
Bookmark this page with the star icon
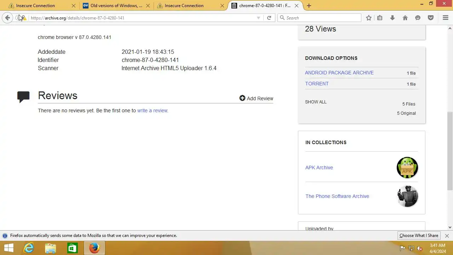[369, 18]
